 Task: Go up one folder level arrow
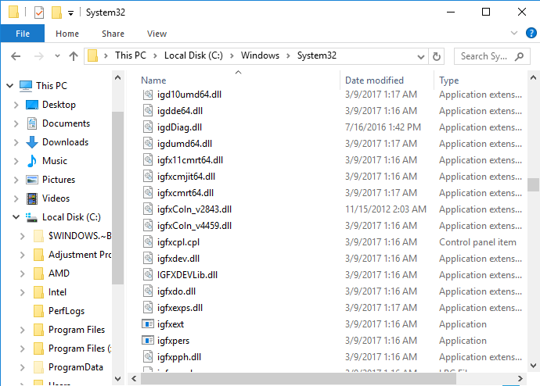(x=74, y=56)
